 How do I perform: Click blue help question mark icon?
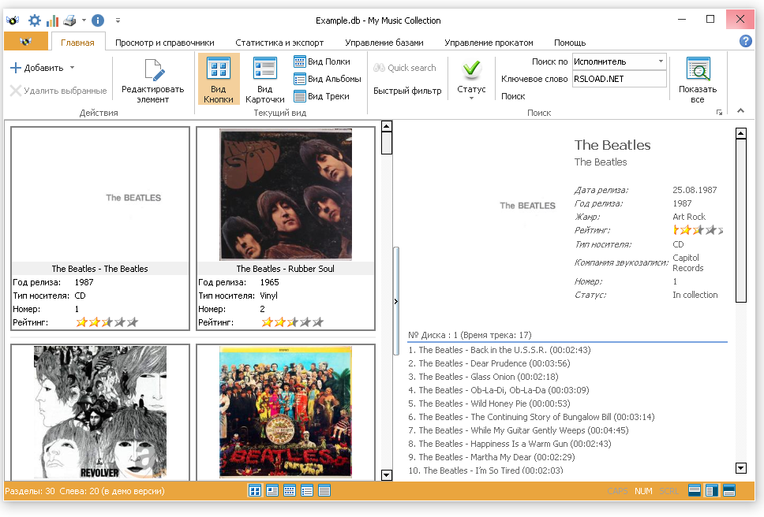point(746,41)
